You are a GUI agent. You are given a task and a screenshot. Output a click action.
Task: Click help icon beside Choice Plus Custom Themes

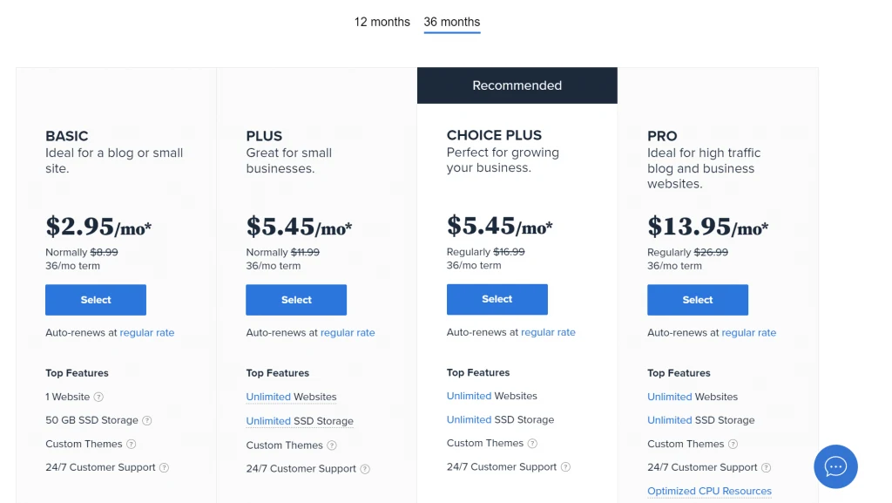coord(532,443)
